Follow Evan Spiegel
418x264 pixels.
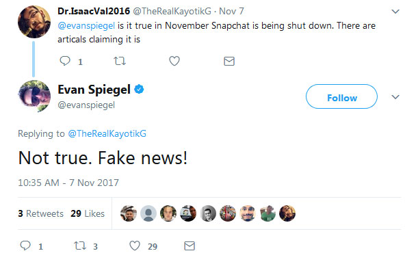[x=341, y=96]
